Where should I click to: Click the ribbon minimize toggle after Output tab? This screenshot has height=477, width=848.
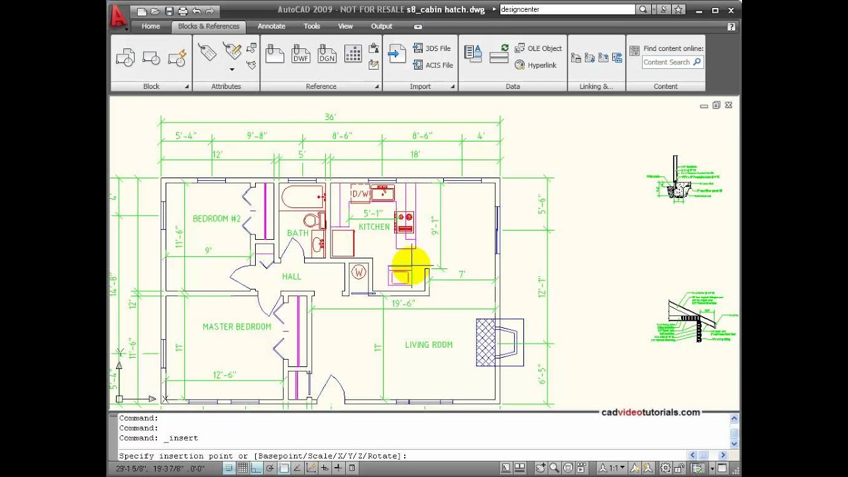pyautogui.click(x=417, y=26)
